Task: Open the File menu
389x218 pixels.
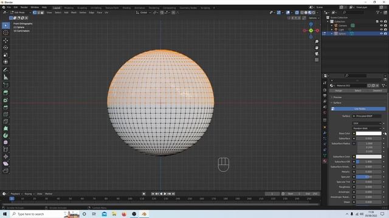Action: pyautogui.click(x=9, y=7)
